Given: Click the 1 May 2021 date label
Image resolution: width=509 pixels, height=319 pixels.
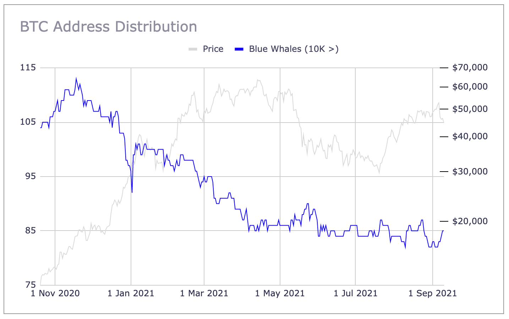Looking at the screenshot, I should point(280,293).
